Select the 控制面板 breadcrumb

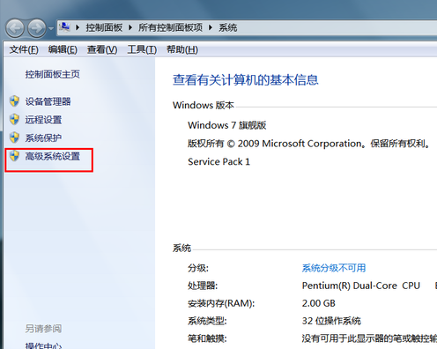coord(104,27)
